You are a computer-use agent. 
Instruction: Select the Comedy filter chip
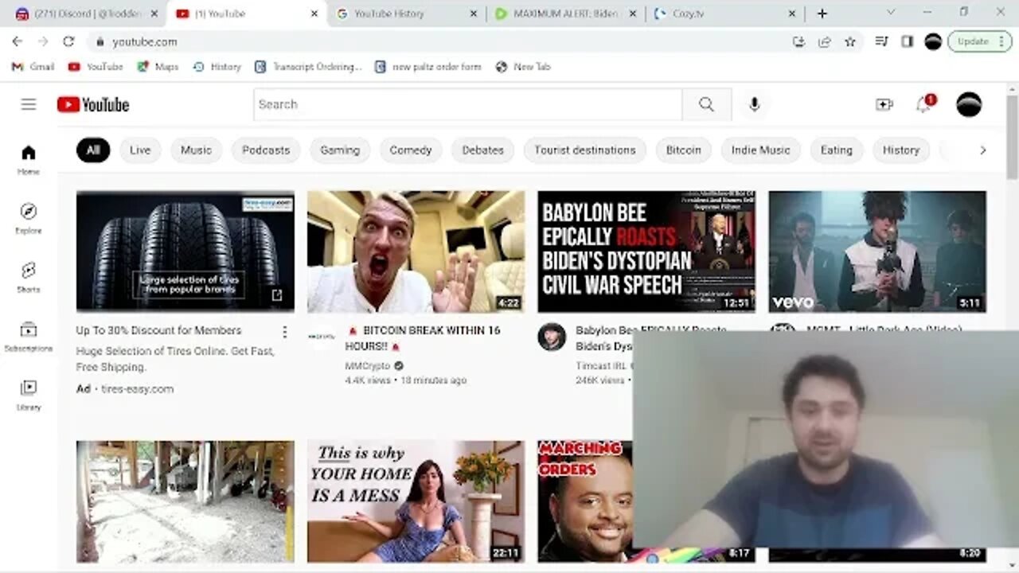[x=411, y=150]
